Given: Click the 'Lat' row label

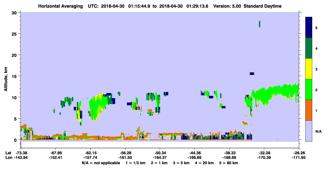Looking at the screenshot, I should coord(8,153).
